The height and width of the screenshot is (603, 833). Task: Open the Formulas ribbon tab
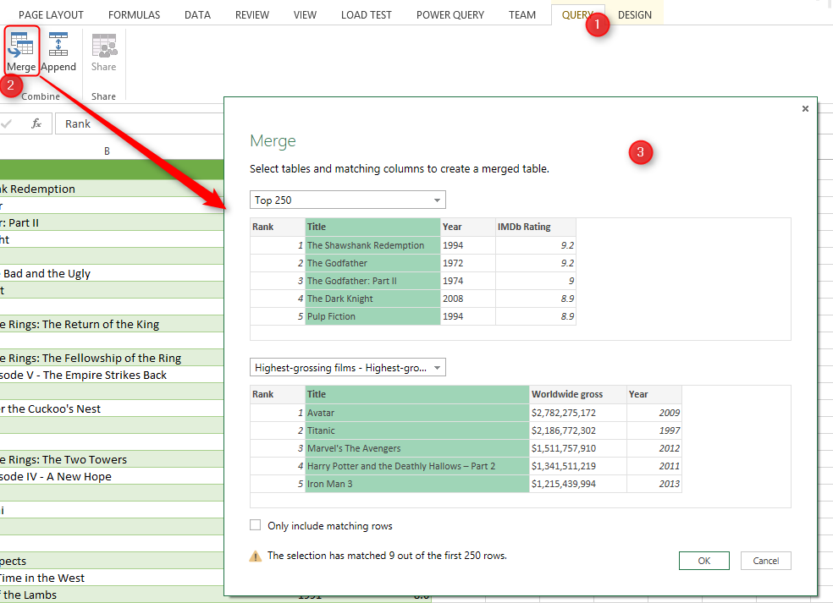click(x=134, y=14)
